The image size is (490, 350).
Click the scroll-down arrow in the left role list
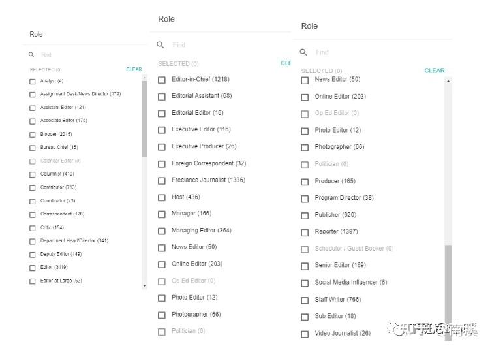(145, 286)
